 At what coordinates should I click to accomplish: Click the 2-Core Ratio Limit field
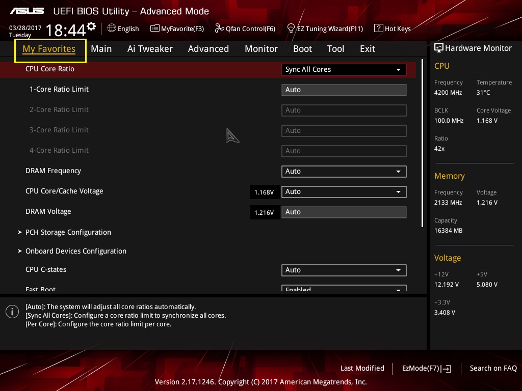344,110
